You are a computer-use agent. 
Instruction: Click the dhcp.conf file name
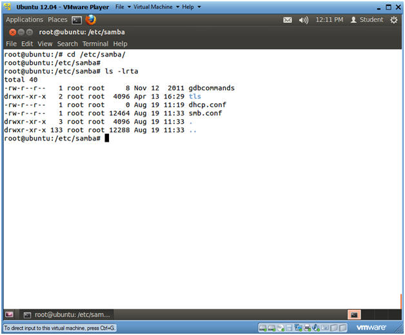208,105
